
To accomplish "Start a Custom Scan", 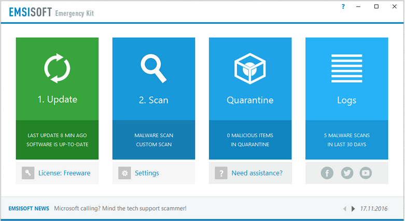I will coord(153,144).
